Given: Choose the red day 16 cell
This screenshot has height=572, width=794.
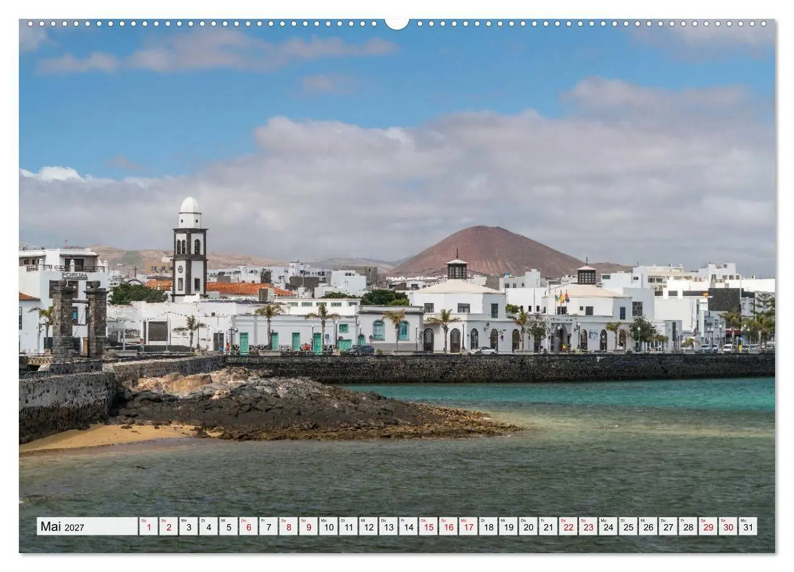Looking at the screenshot, I should coord(448,527).
